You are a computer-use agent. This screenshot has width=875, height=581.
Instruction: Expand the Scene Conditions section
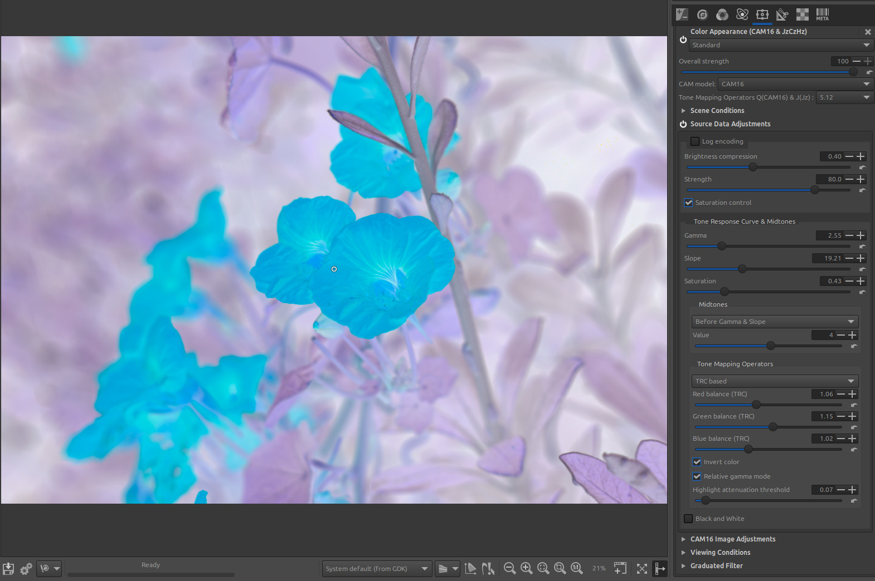point(717,111)
